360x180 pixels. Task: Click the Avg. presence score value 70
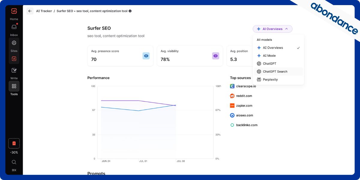click(94, 59)
